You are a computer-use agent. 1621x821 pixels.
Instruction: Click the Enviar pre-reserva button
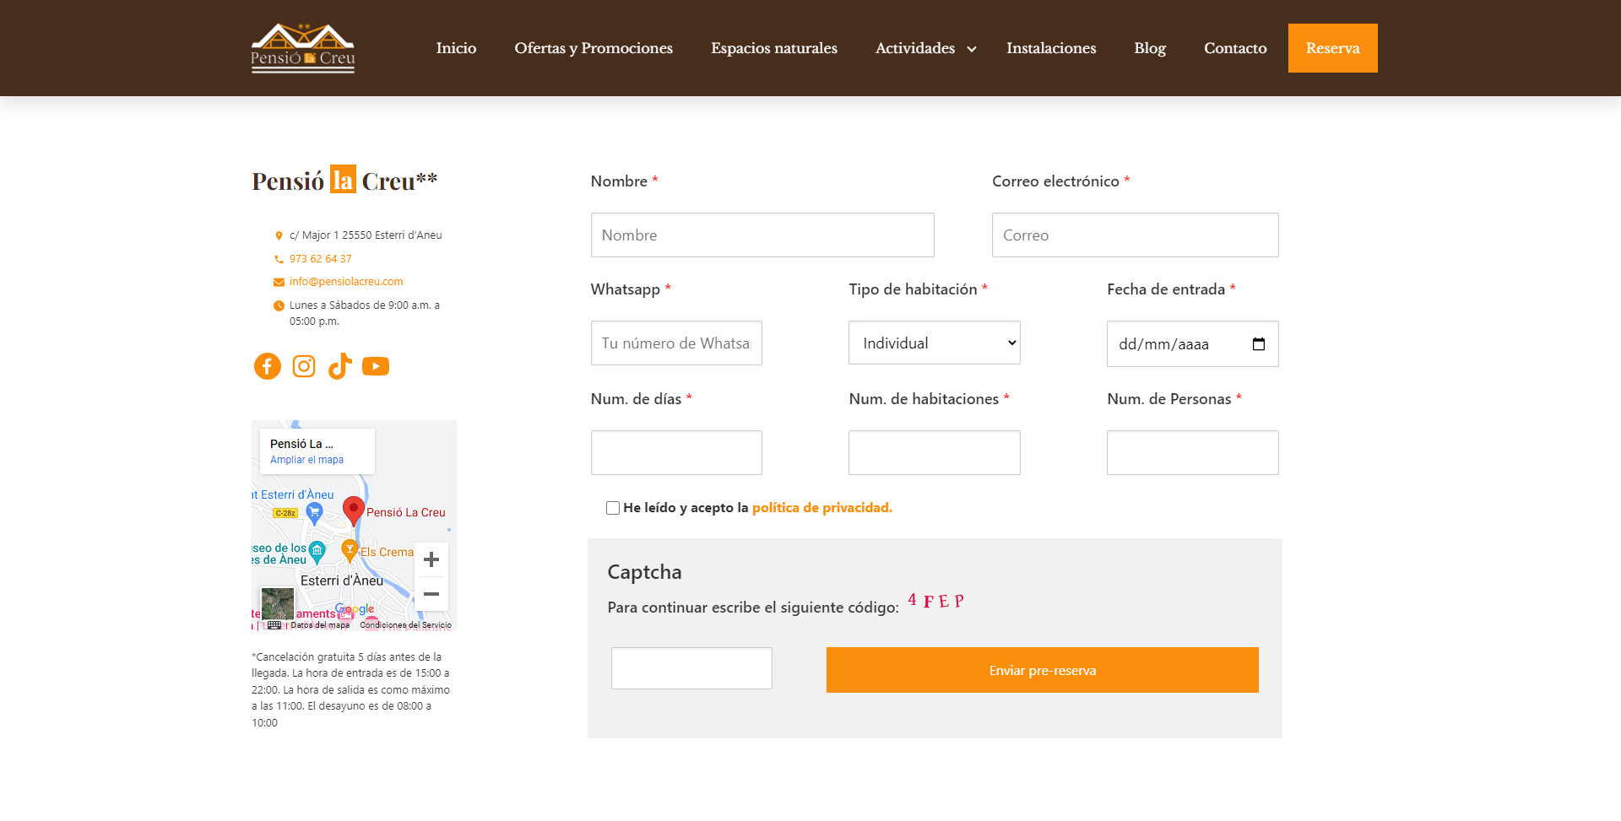tap(1042, 670)
